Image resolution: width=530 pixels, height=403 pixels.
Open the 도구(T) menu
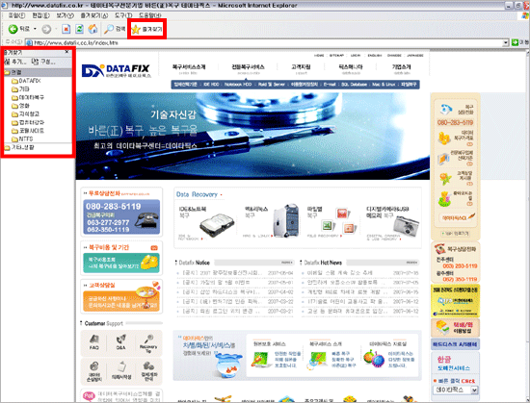click(x=123, y=15)
